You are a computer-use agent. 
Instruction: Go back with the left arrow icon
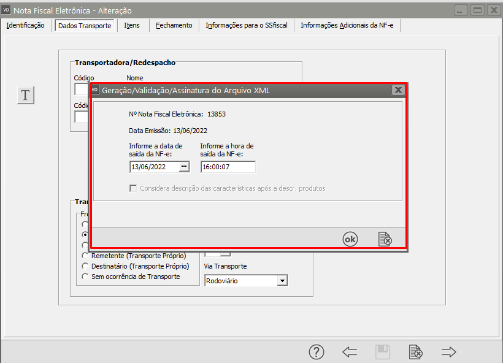coord(350,352)
